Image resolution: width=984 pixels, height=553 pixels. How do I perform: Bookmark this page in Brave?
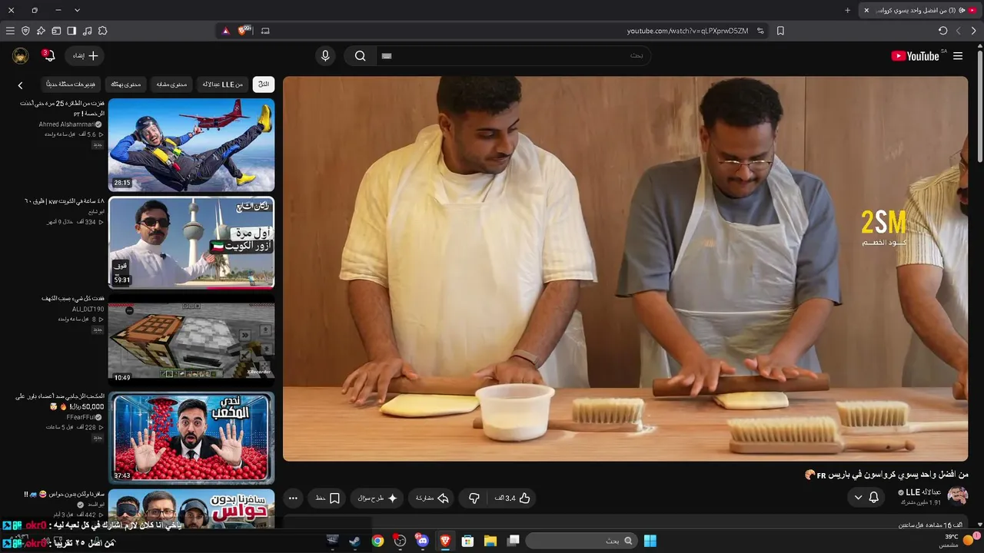780,31
